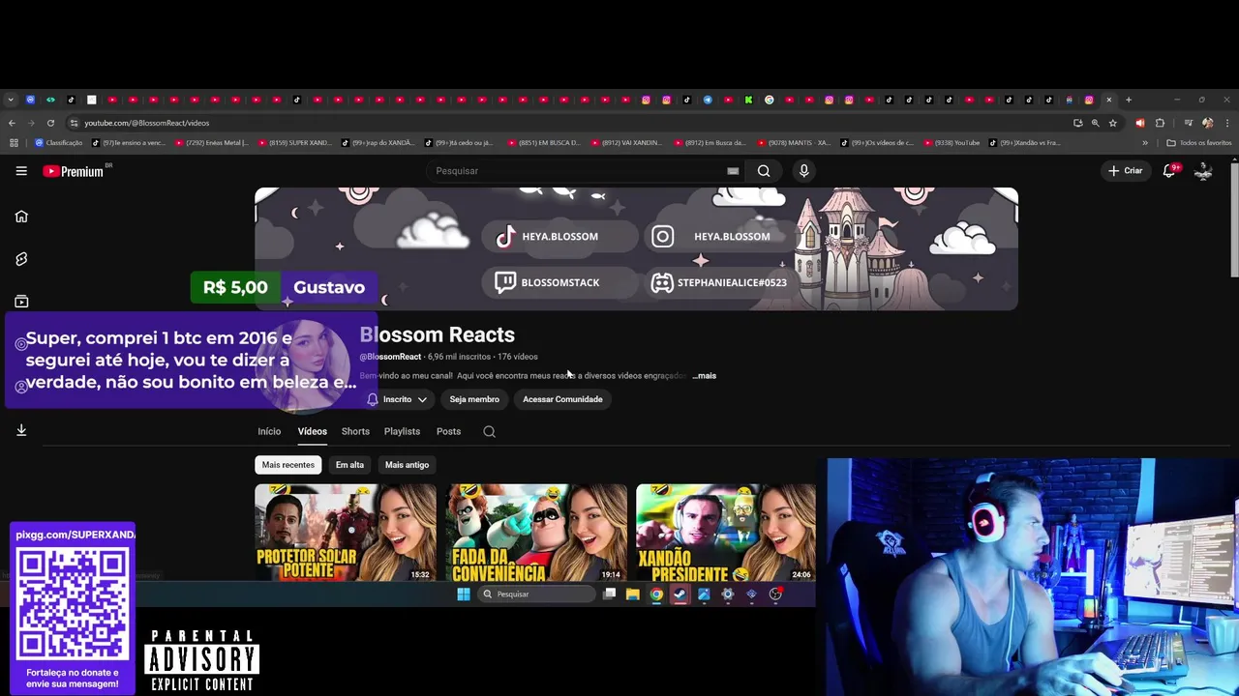Image resolution: width=1239 pixels, height=696 pixels.
Task: Click the address bar URL
Action: (x=146, y=123)
